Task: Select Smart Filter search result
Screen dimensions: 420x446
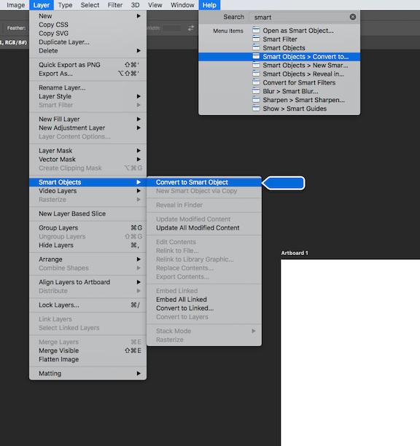Action: point(279,39)
